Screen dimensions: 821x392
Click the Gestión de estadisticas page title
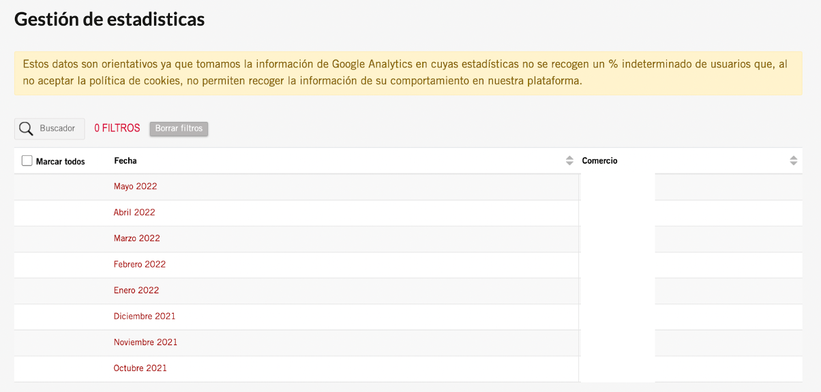coord(109,19)
